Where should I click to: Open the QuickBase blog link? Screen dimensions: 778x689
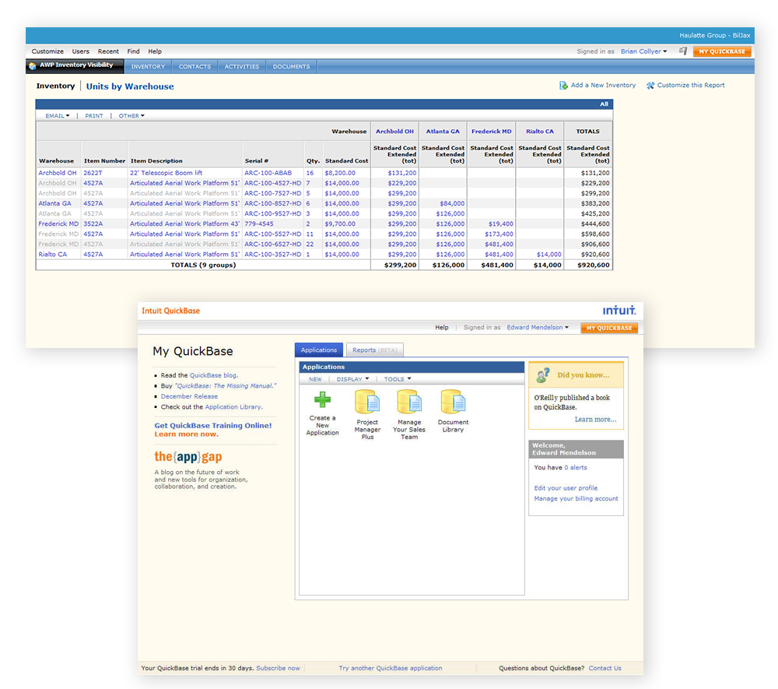tap(214, 375)
